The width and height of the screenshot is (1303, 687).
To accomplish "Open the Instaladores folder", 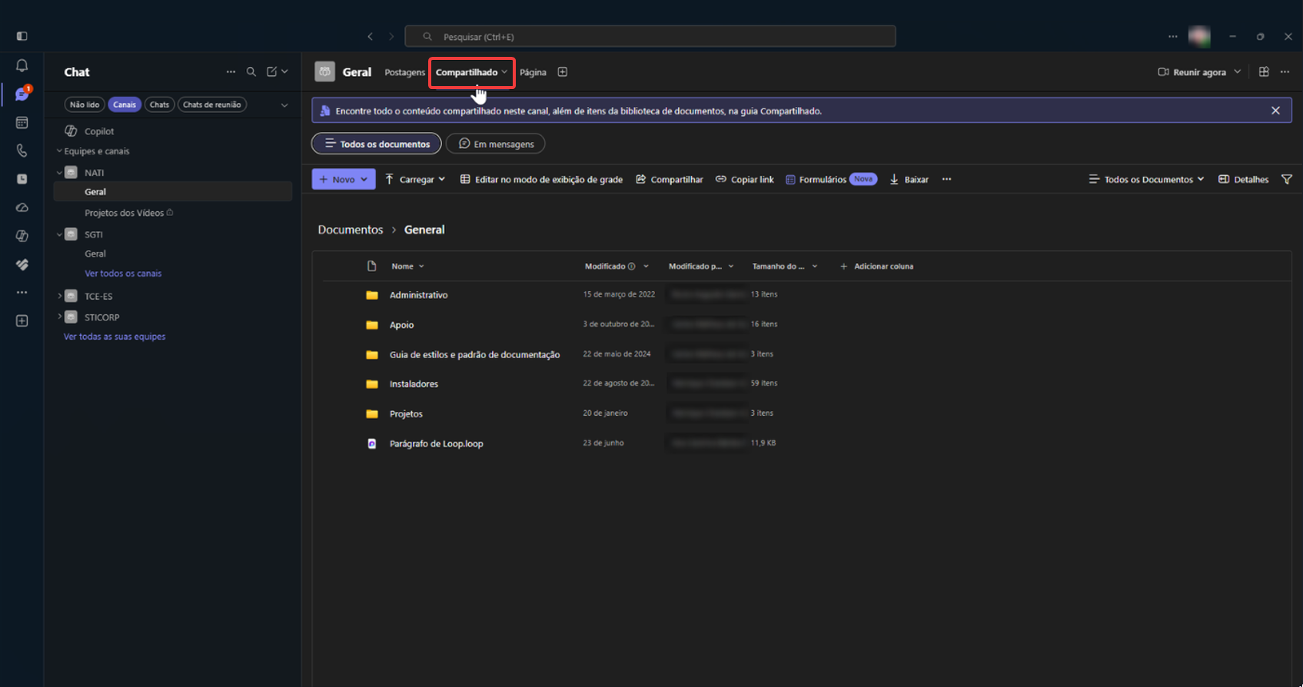I will click(414, 384).
